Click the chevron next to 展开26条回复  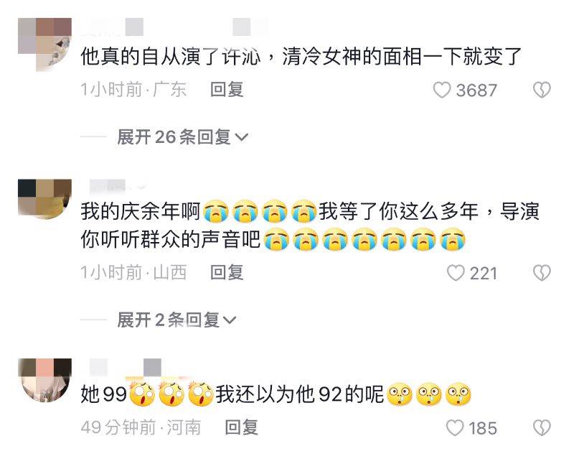[x=242, y=137]
